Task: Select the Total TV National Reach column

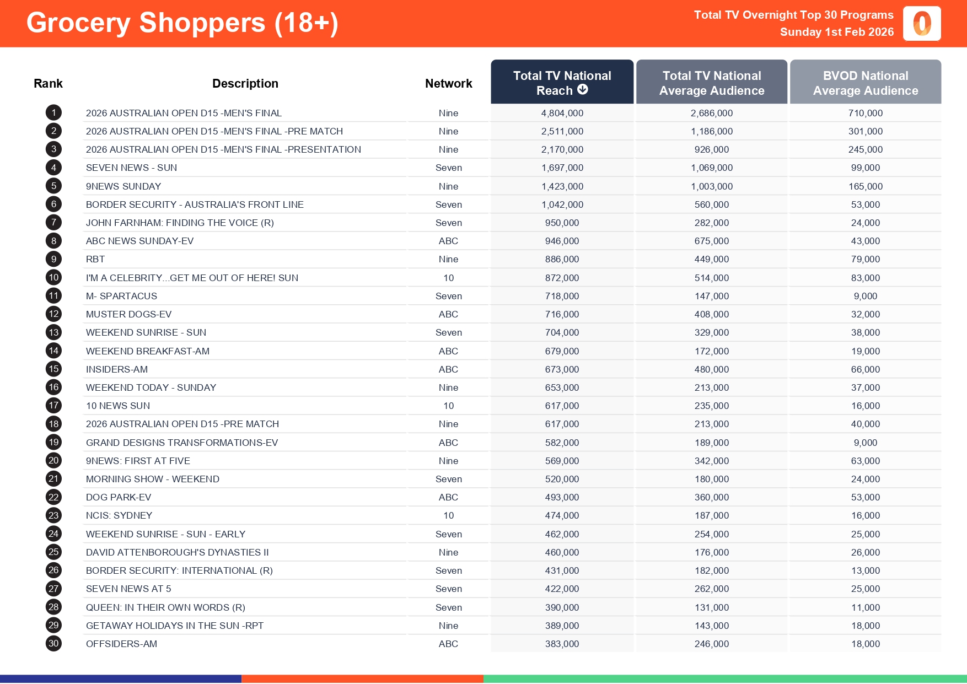Action: pyautogui.click(x=562, y=82)
